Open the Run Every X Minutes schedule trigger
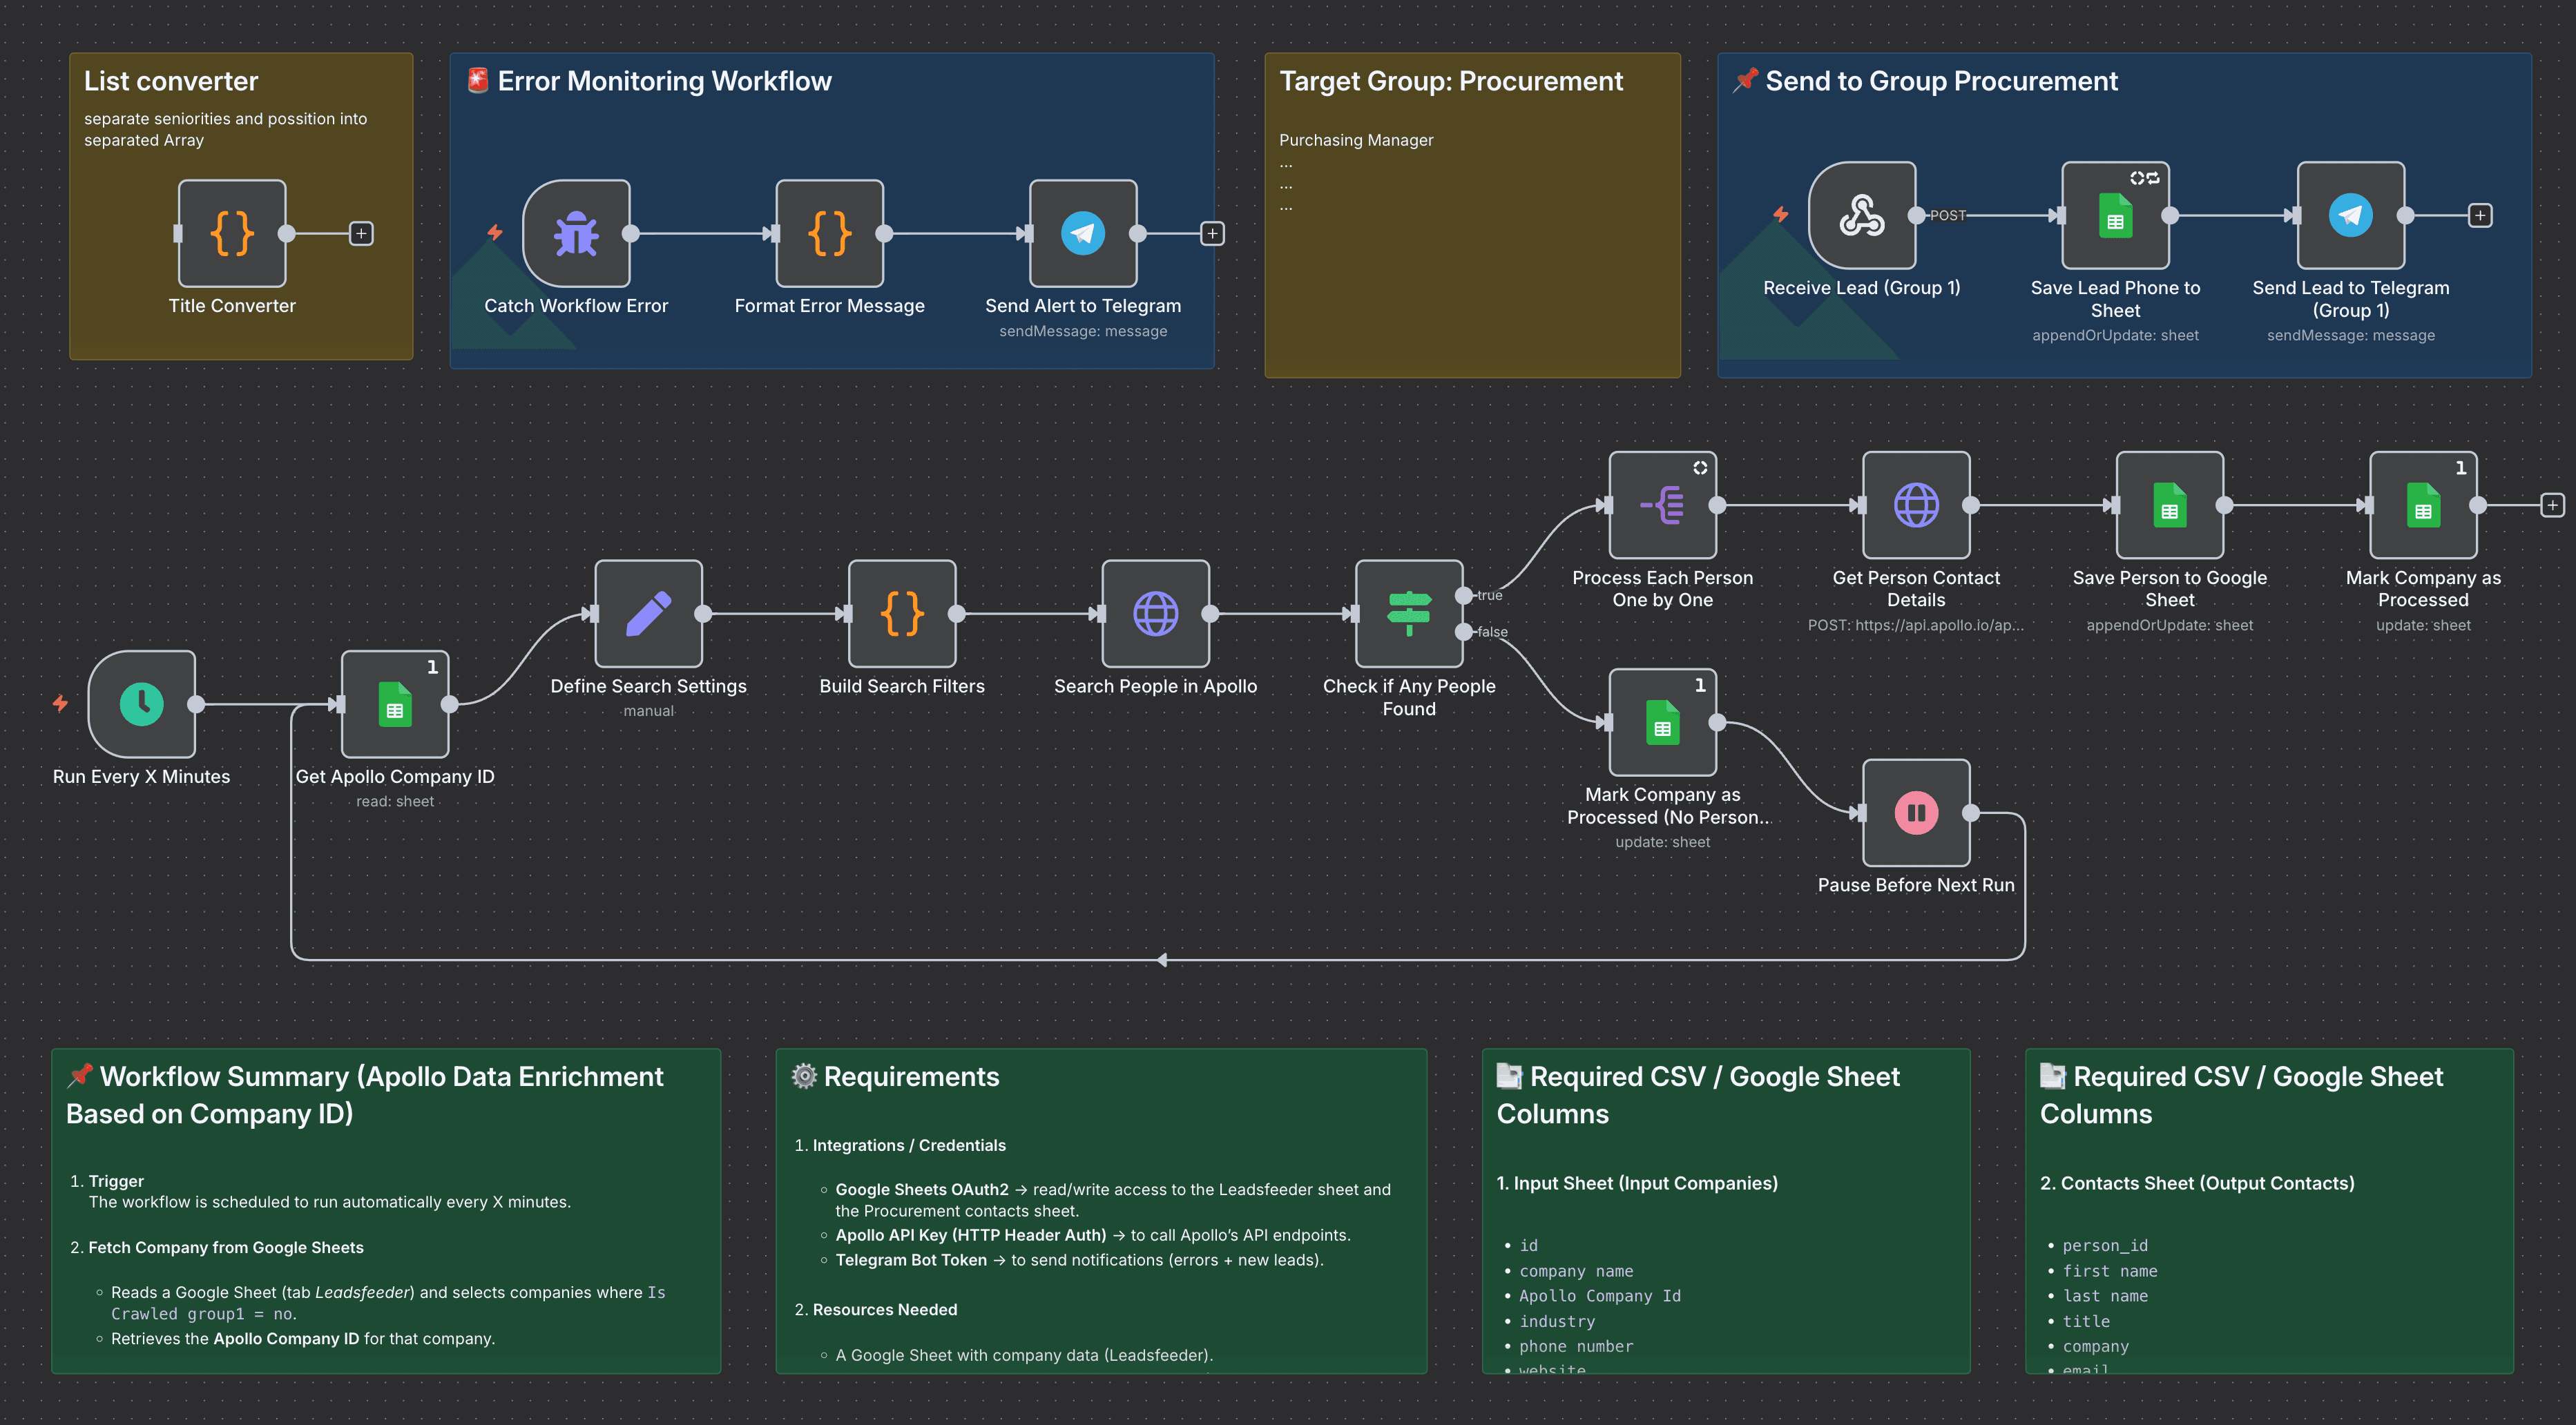Viewport: 2576px width, 1425px height. 142,704
